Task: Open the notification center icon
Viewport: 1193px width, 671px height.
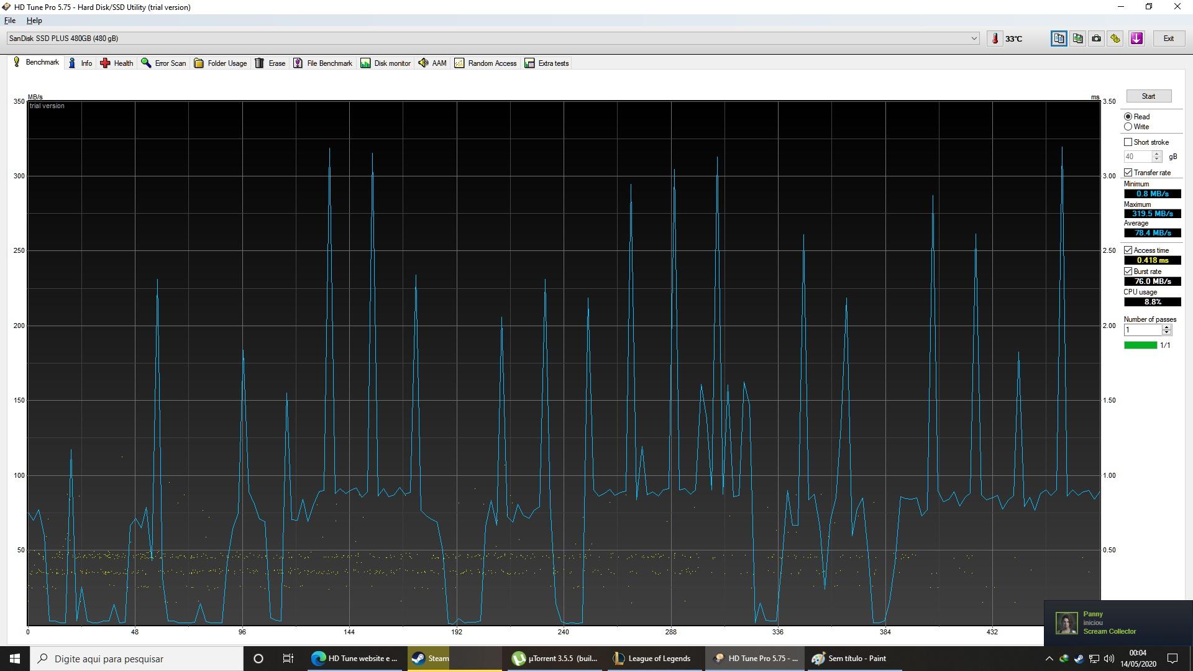Action: pos(1172,659)
